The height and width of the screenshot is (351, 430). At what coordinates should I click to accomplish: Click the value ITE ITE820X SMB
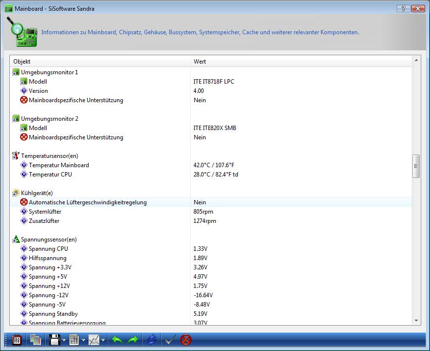[x=215, y=128]
